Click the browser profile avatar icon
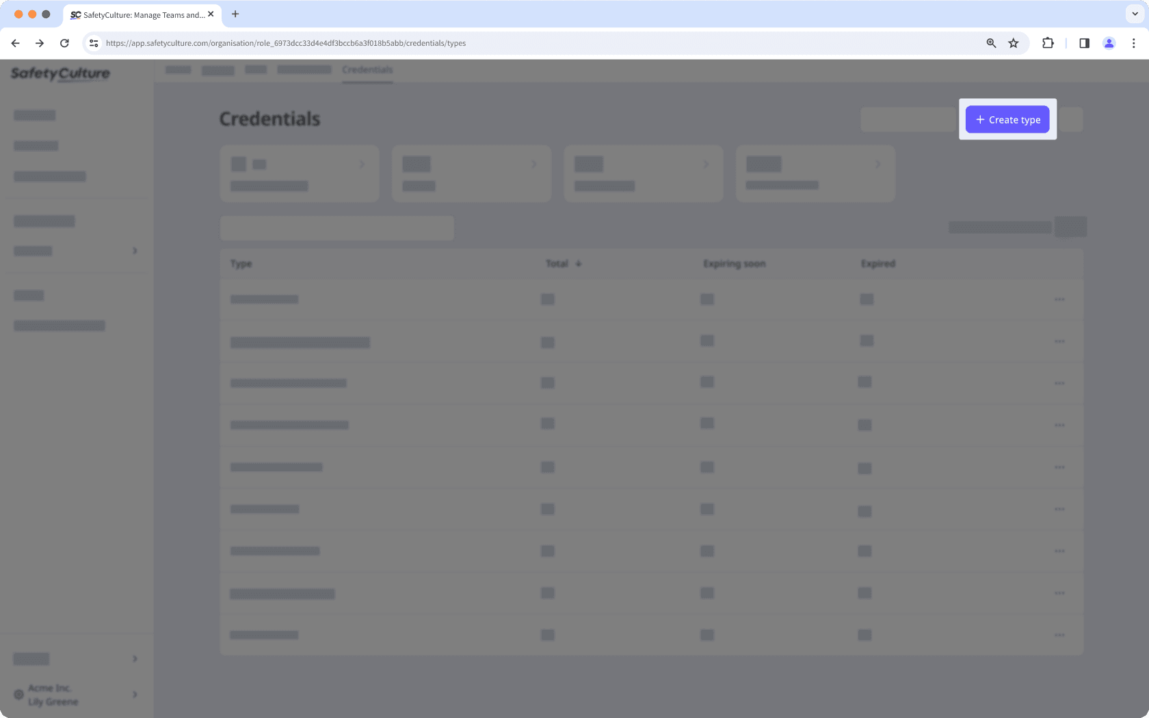This screenshot has width=1149, height=718. tap(1109, 42)
